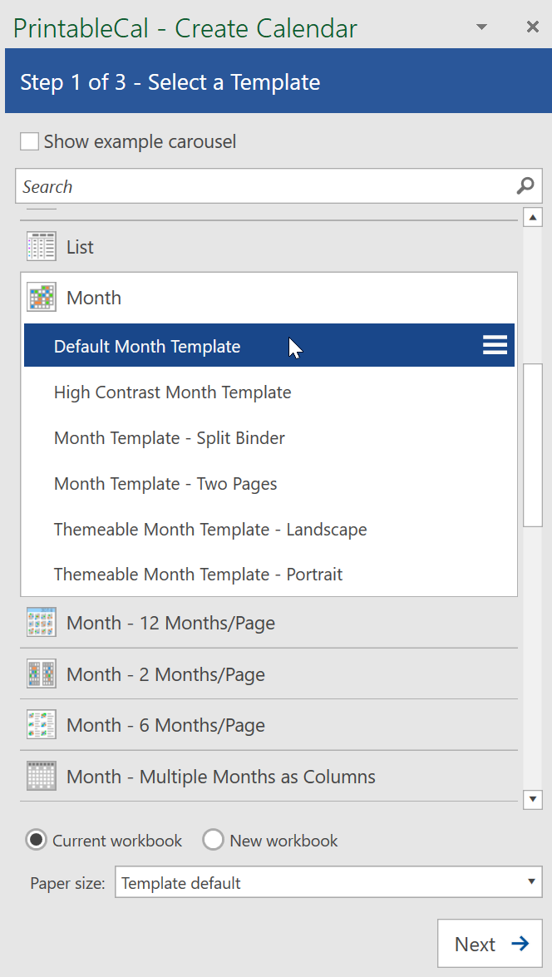
Task: Click the Multiple Months as Columns icon
Action: 41,776
